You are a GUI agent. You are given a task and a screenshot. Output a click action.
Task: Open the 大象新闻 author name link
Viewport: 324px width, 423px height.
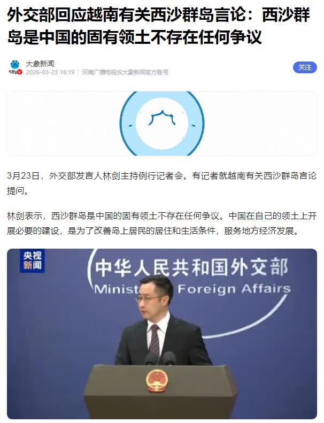click(x=40, y=64)
